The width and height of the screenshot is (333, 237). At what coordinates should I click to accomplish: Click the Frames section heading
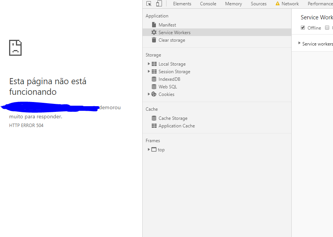(x=153, y=141)
